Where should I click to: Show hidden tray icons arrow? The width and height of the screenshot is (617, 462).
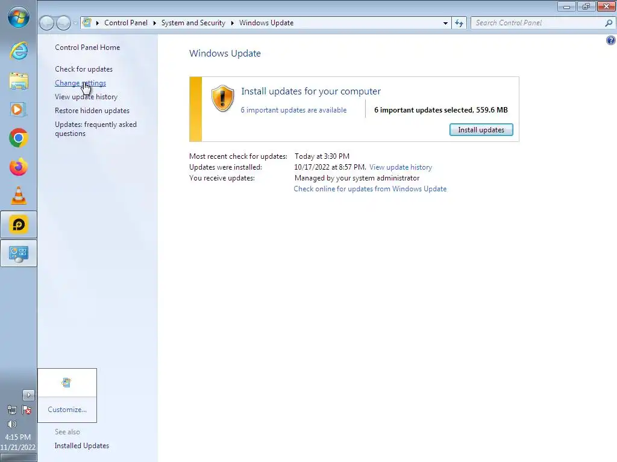point(28,395)
